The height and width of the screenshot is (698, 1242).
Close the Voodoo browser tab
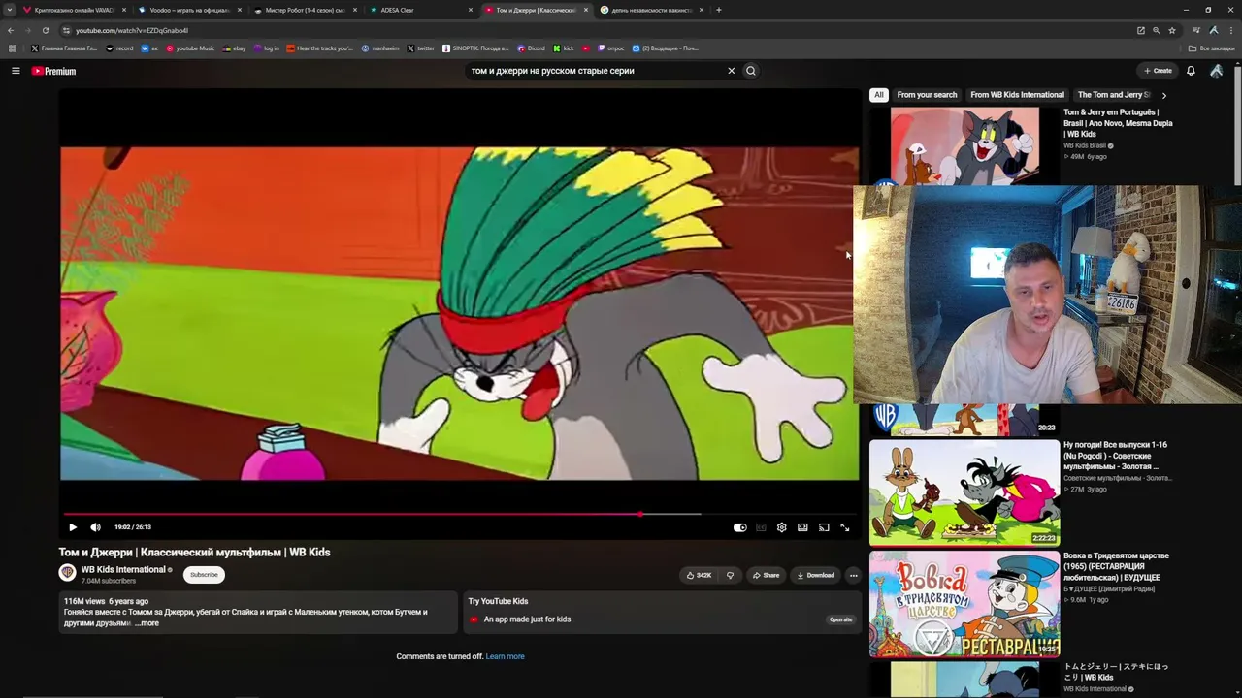(x=240, y=10)
